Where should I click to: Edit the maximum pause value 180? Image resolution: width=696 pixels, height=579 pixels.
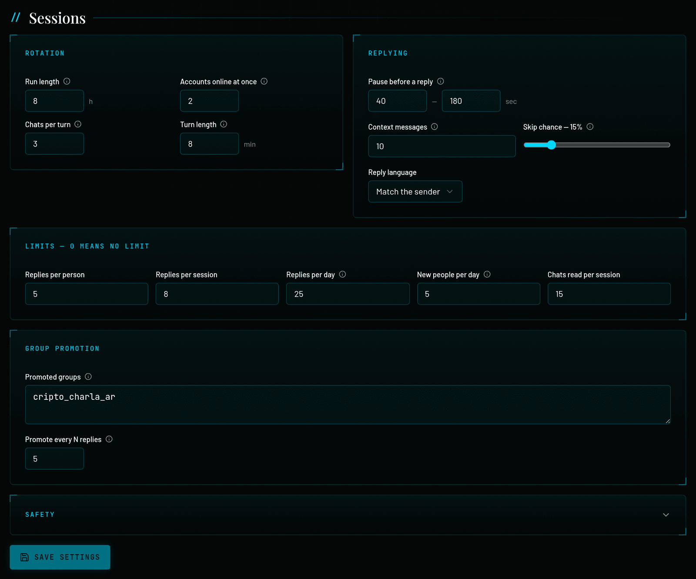pyautogui.click(x=471, y=101)
